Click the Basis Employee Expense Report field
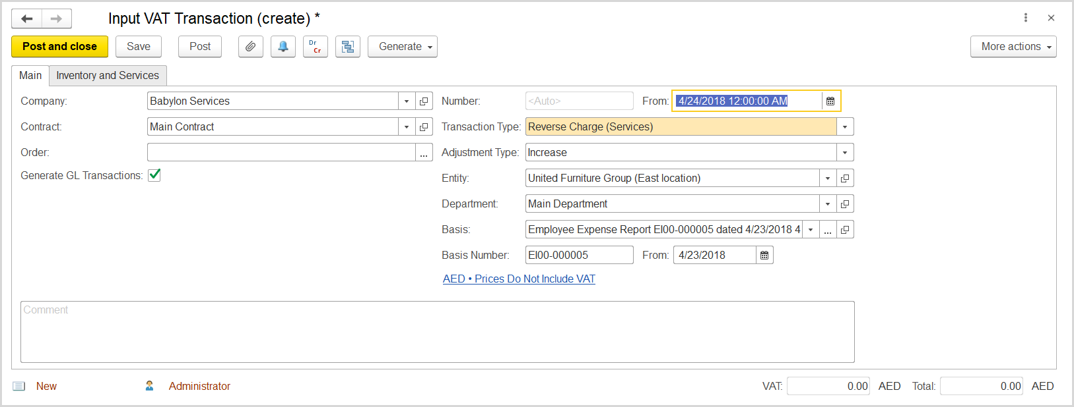Image resolution: width=1074 pixels, height=407 pixels. pyautogui.click(x=663, y=229)
